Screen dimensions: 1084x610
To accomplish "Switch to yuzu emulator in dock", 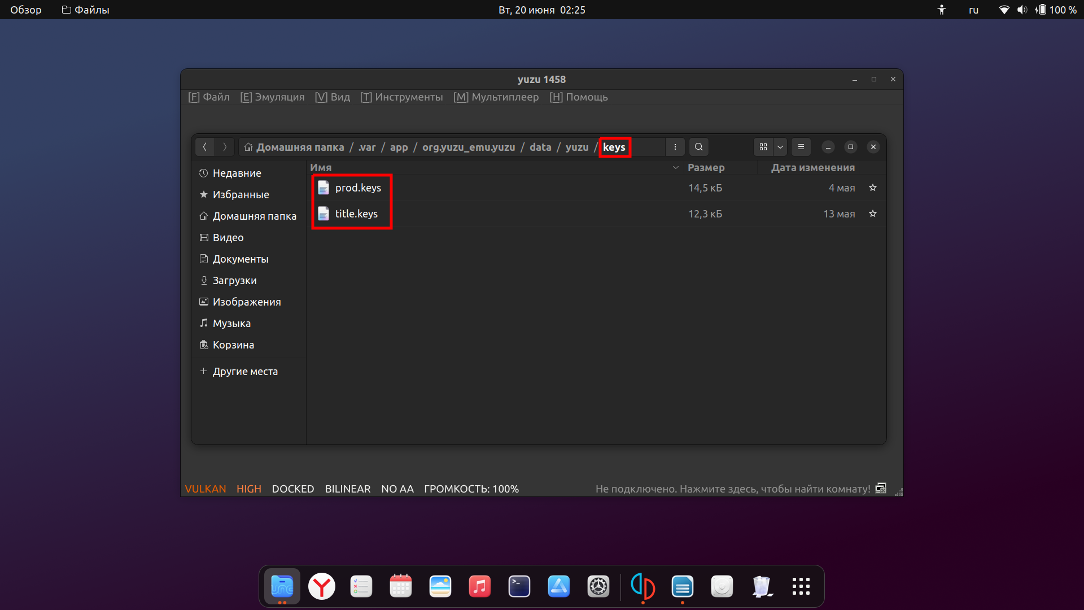I will [x=643, y=586].
